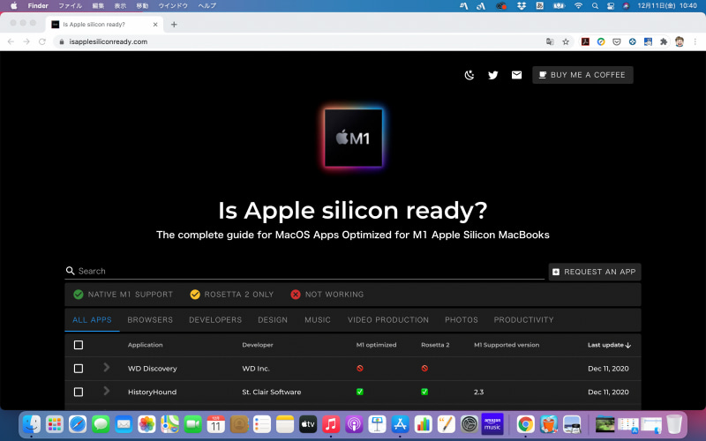
Task: Sort by Last update column
Action: pyautogui.click(x=609, y=345)
